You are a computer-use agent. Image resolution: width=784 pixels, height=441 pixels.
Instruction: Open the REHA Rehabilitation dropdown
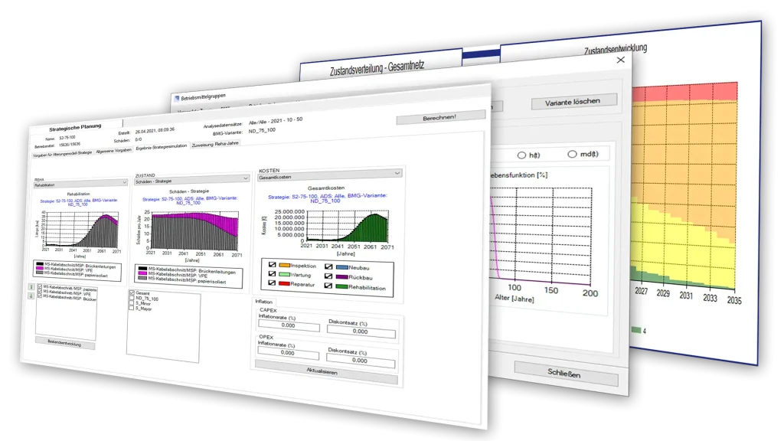click(x=80, y=185)
